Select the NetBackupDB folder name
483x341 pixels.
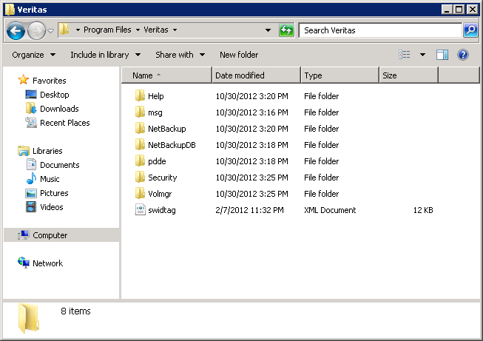[x=172, y=145]
